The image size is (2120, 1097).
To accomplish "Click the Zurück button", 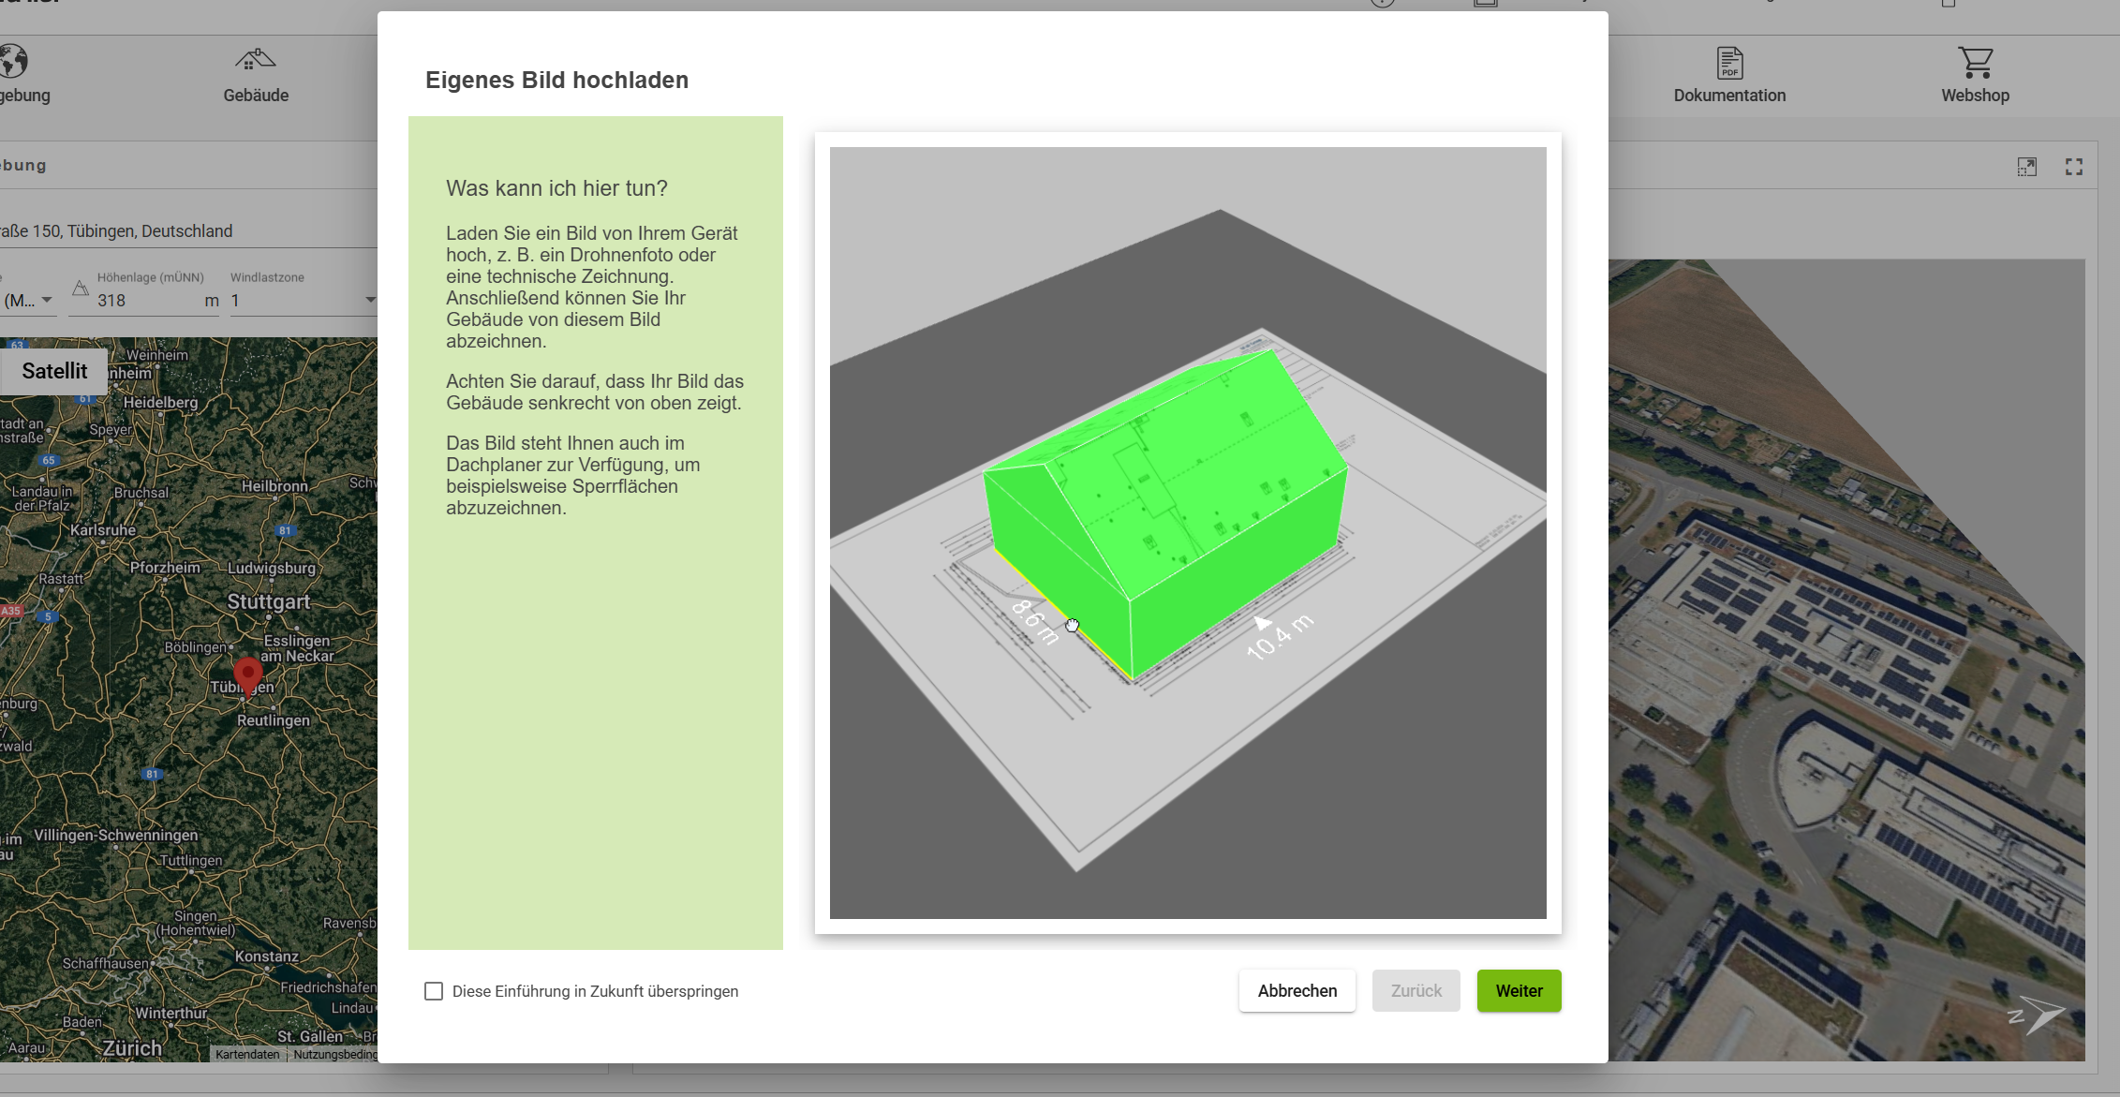I will click(1416, 991).
